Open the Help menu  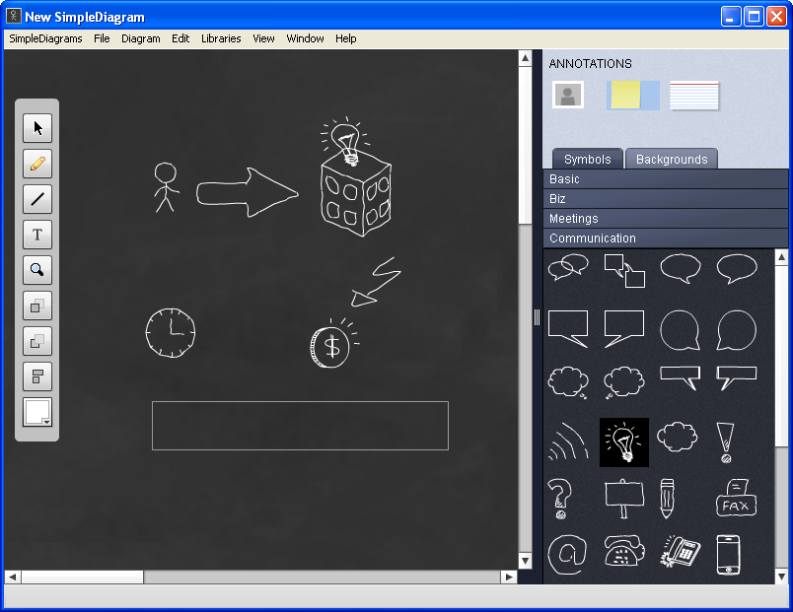(346, 38)
